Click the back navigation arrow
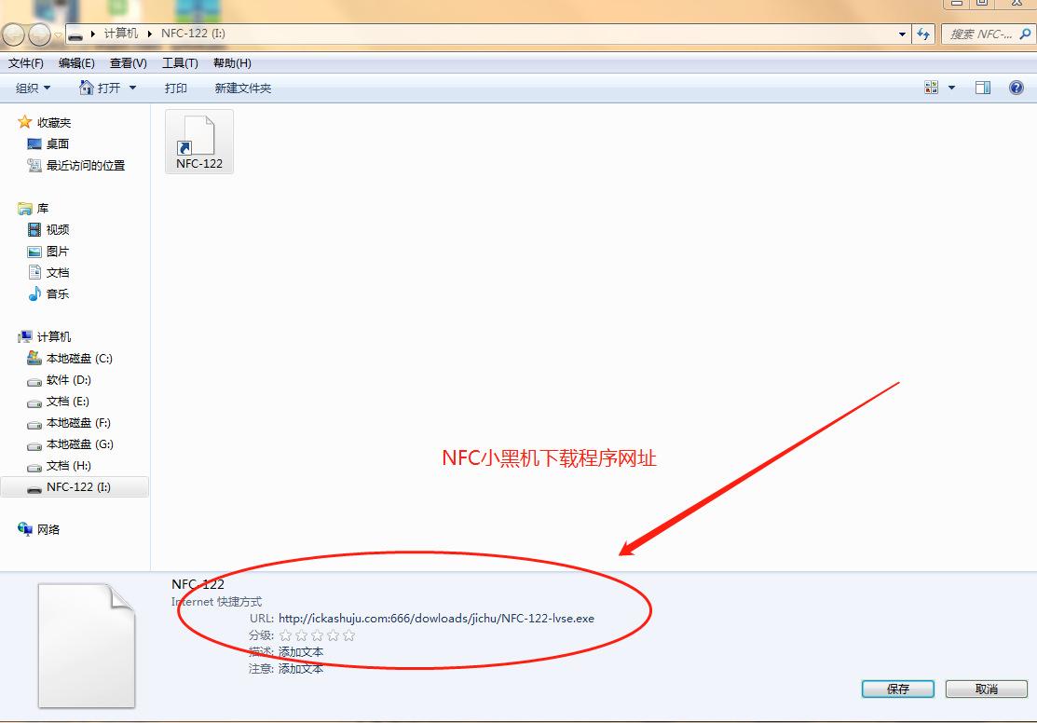Viewport: 1037px width, 723px height. (x=14, y=34)
